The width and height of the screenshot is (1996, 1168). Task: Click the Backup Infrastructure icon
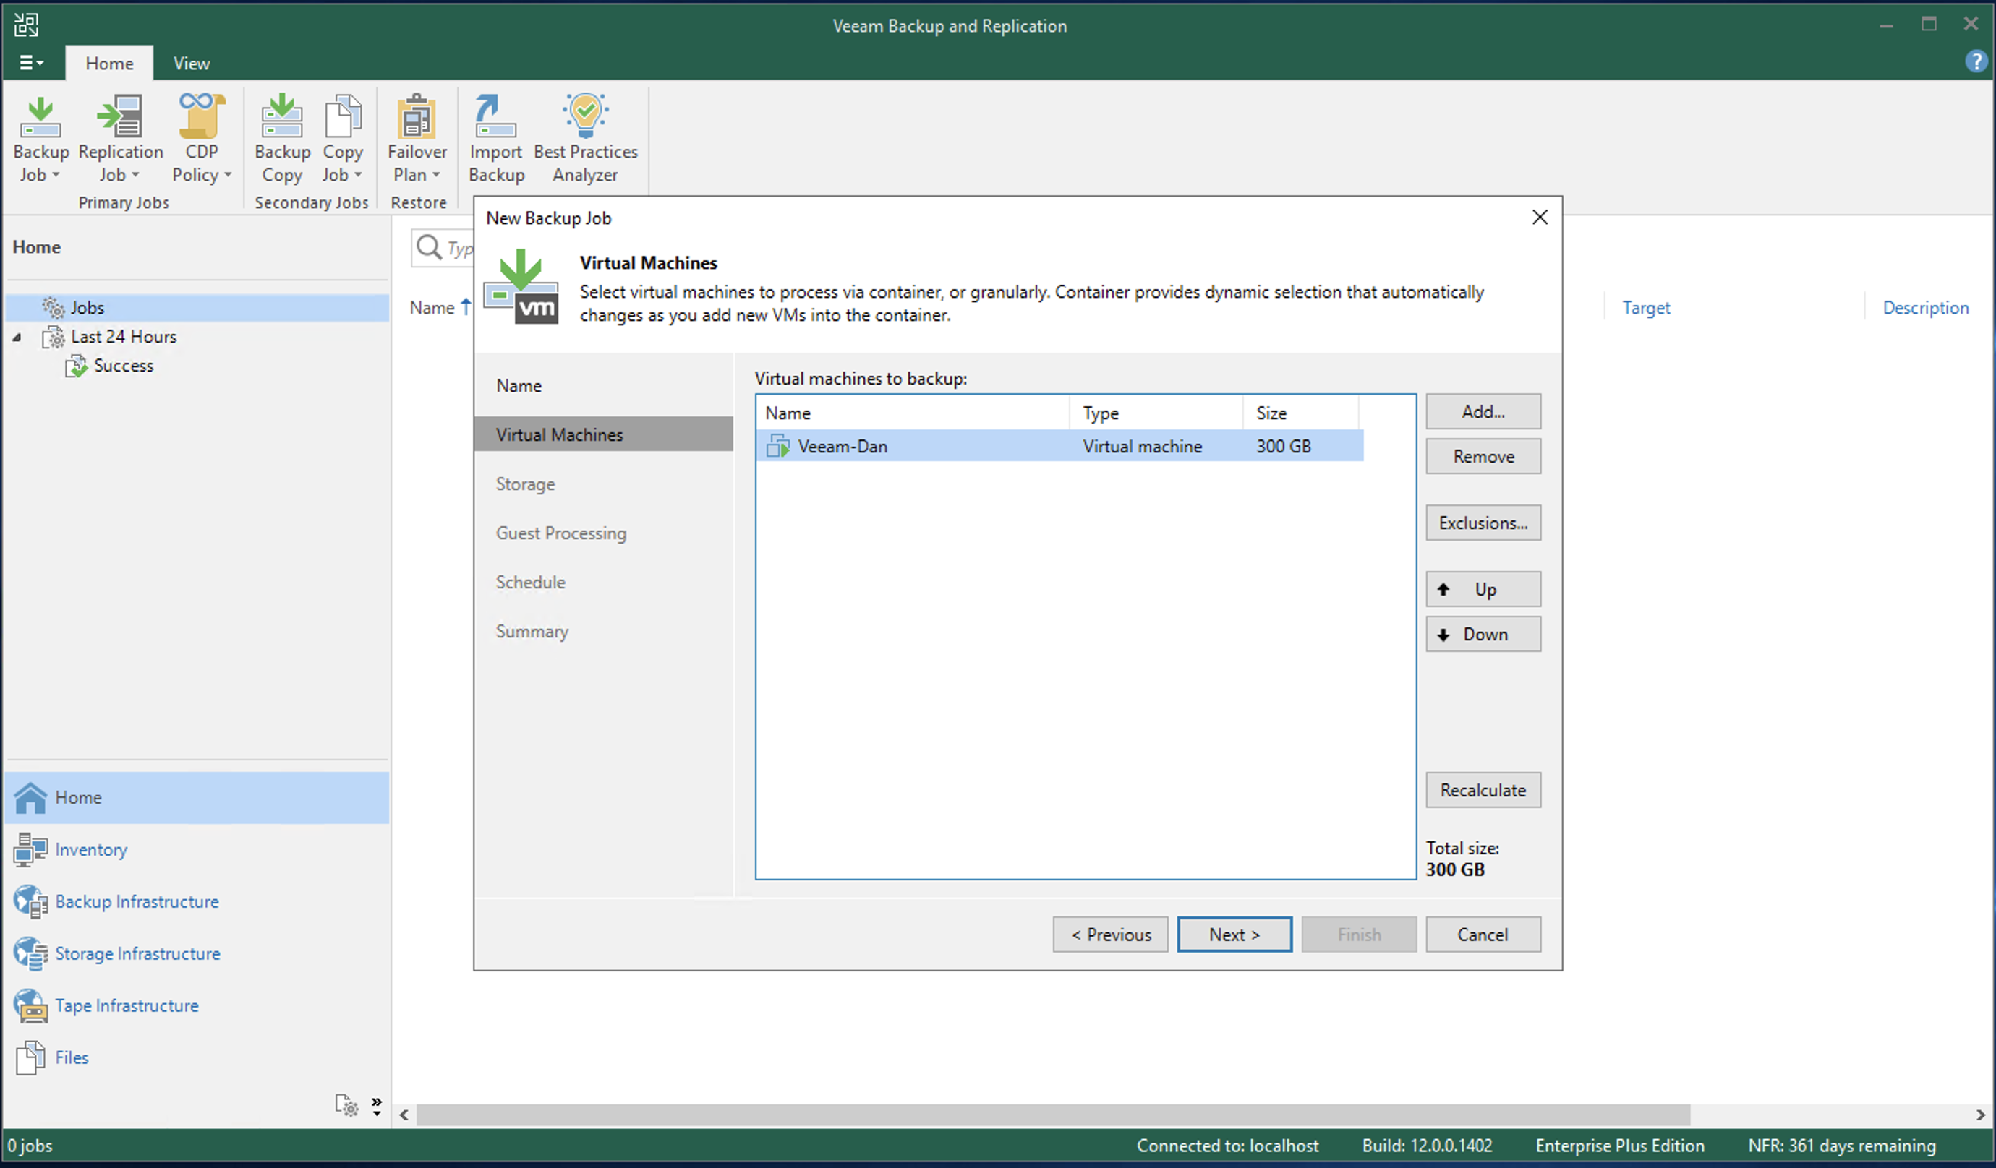tap(30, 902)
